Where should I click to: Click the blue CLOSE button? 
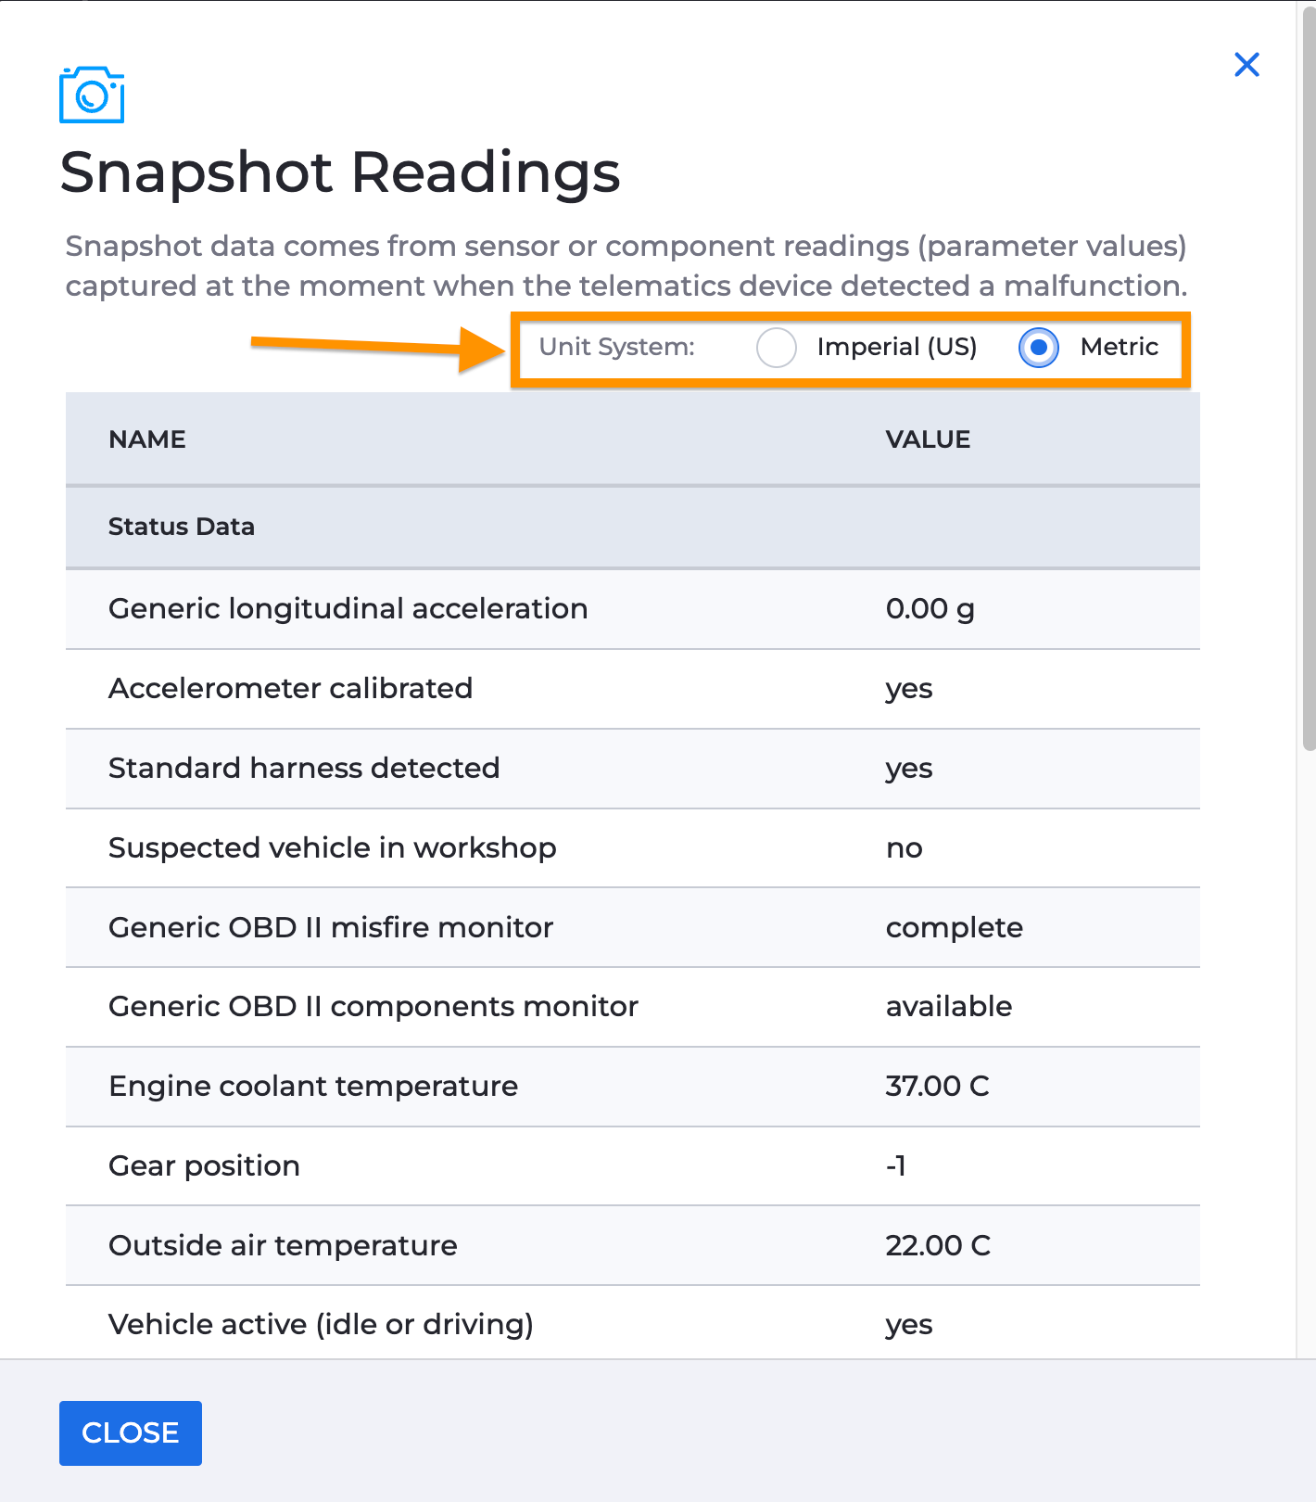point(131,1432)
